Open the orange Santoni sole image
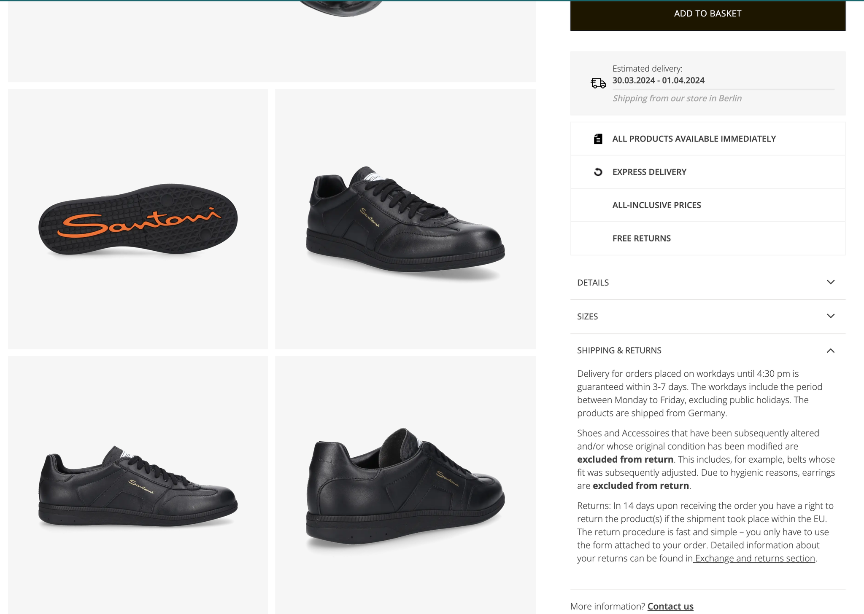The image size is (864, 614). point(138,219)
